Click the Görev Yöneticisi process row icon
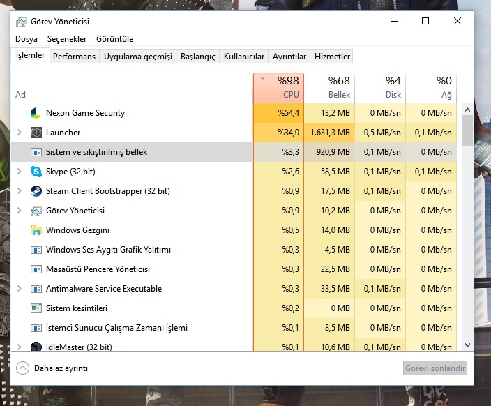Viewport: 491px width, 406px height. pos(36,211)
